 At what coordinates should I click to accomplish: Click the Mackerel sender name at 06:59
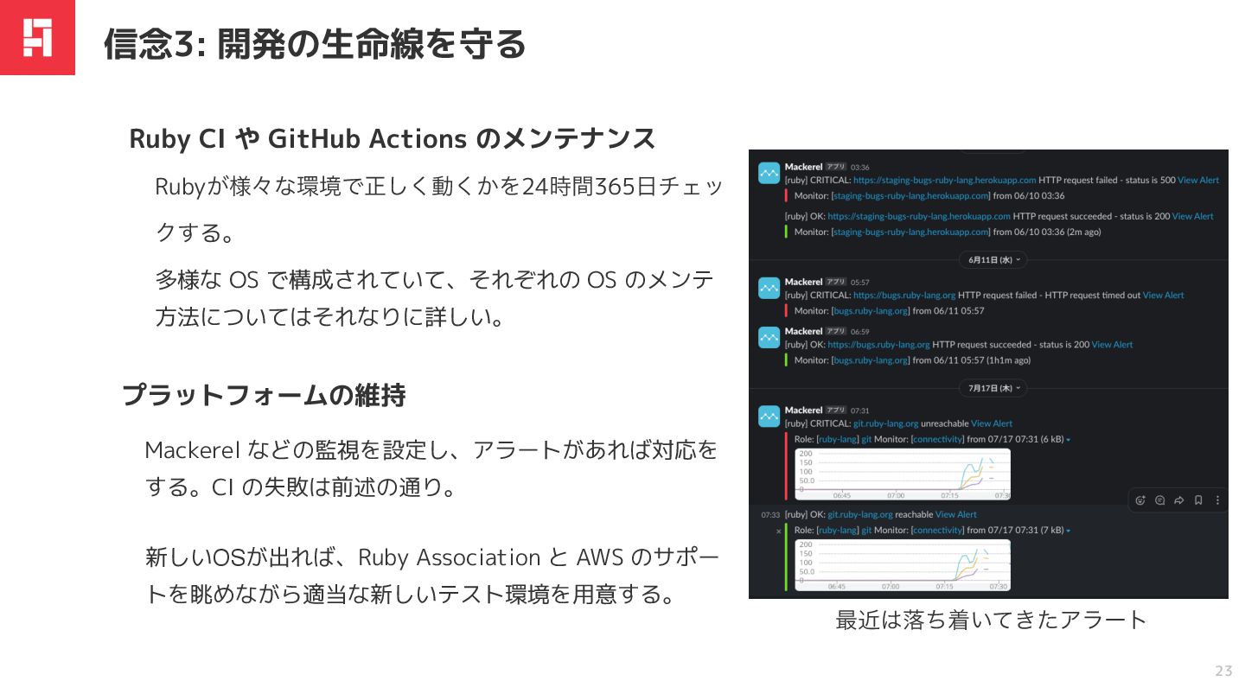pos(803,331)
